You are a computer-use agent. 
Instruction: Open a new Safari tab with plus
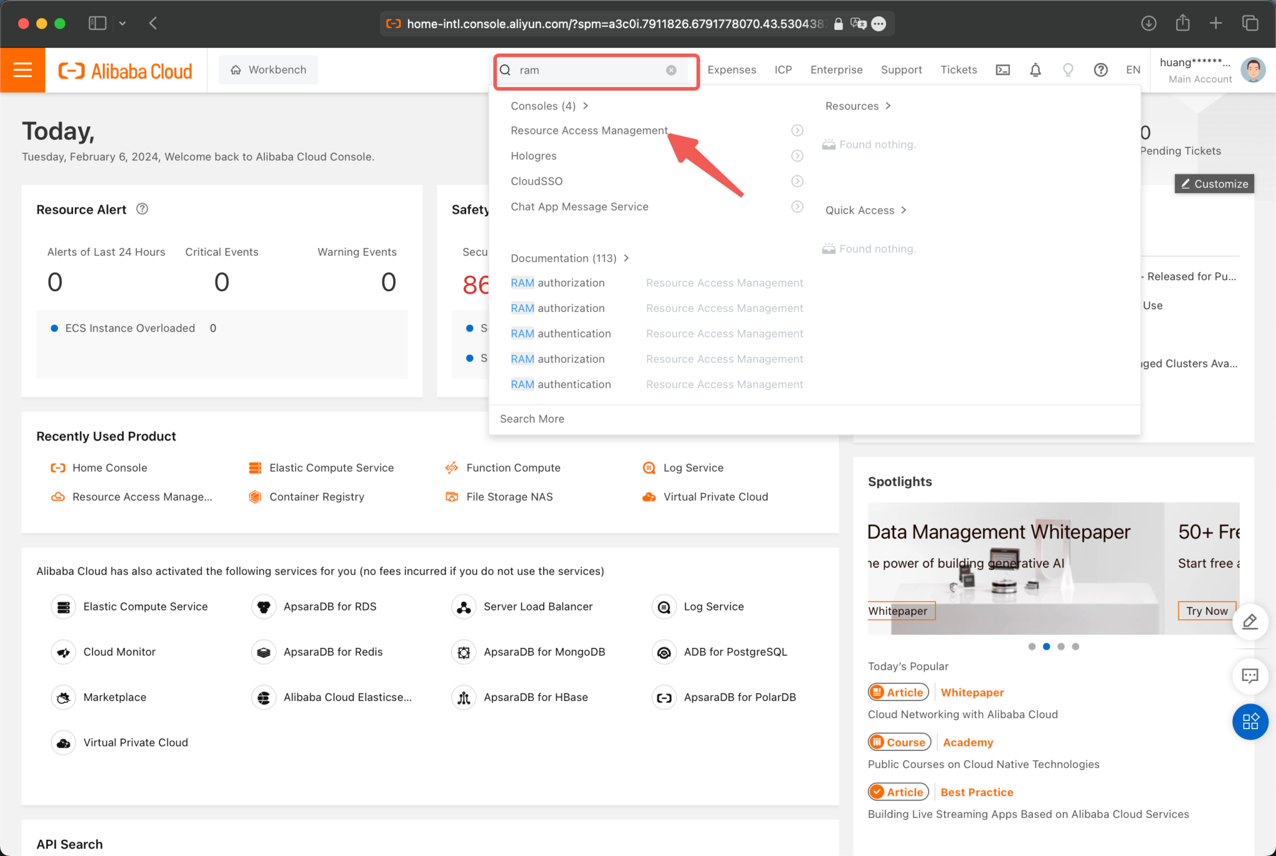(x=1216, y=24)
